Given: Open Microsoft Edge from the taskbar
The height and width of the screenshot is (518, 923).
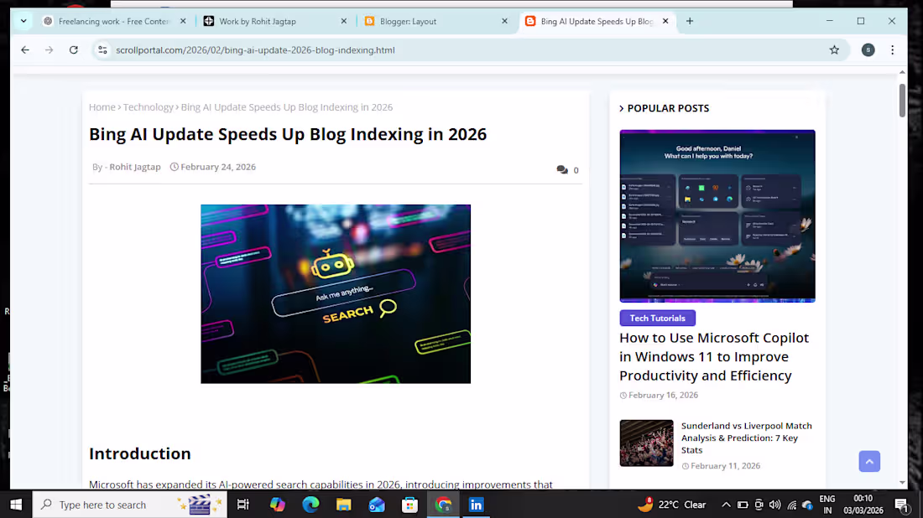Looking at the screenshot, I should point(310,505).
